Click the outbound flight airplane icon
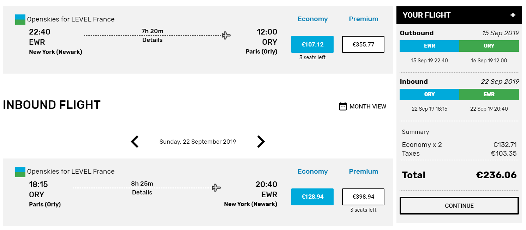Image resolution: width=526 pixels, height=230 pixels. [226, 35]
